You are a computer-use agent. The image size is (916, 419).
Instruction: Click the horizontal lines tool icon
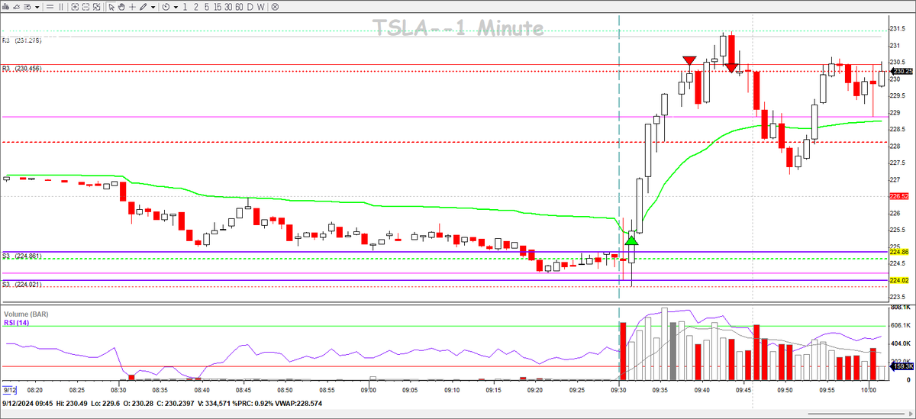tap(50, 7)
